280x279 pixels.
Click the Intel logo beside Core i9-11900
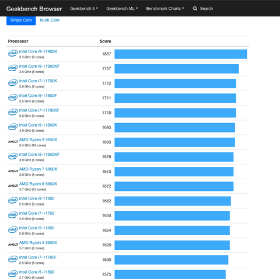click(x=13, y=200)
